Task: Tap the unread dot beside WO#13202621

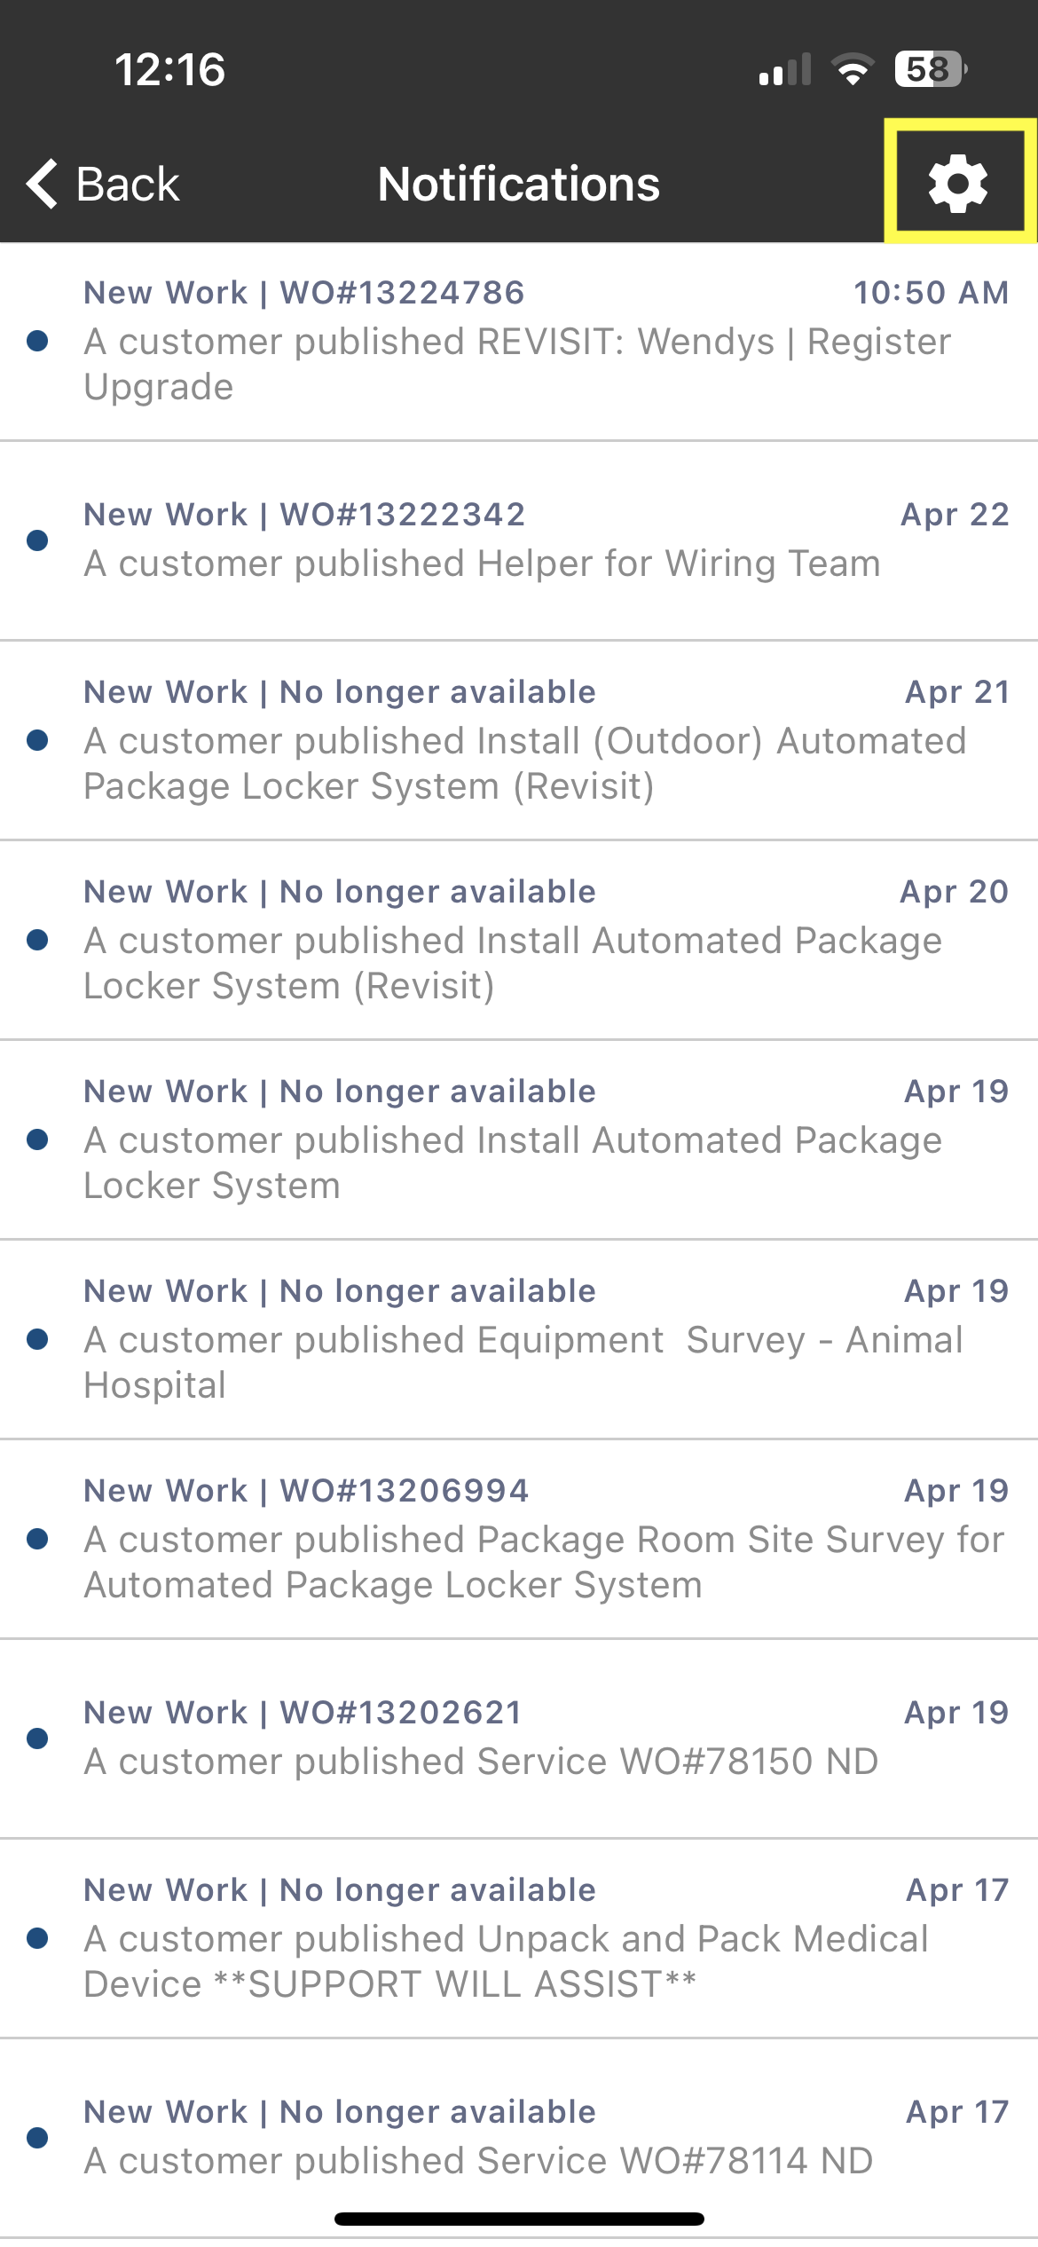Action: (x=37, y=1737)
